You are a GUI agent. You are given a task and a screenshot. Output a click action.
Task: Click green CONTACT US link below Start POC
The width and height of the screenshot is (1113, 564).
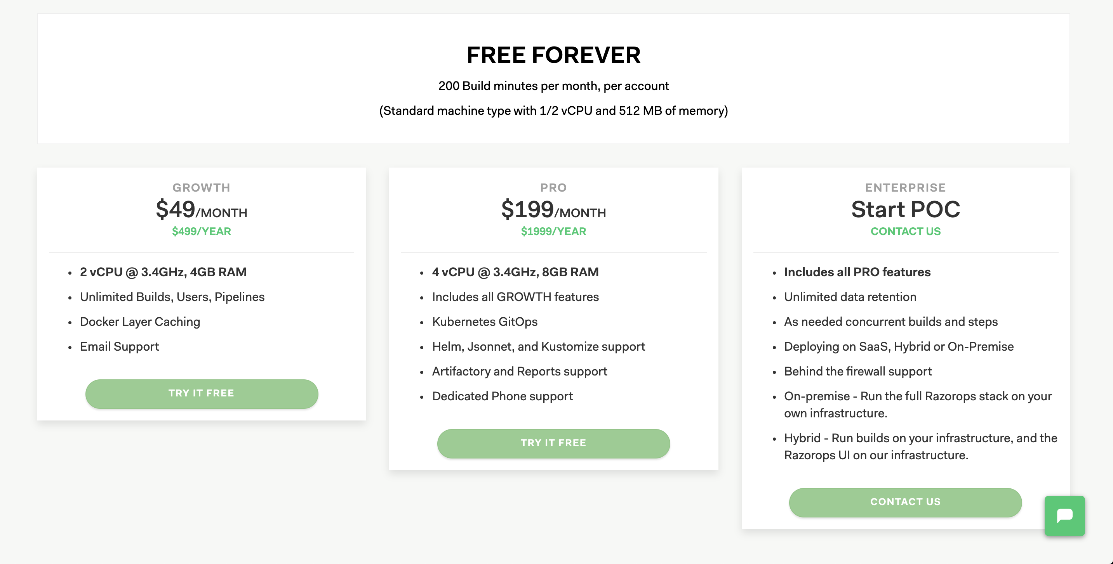[x=905, y=231]
